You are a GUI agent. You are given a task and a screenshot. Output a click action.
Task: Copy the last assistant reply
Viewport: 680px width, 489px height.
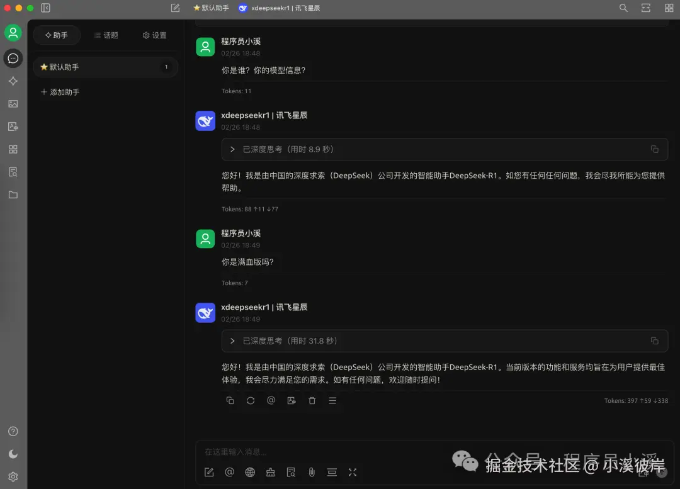tap(230, 400)
